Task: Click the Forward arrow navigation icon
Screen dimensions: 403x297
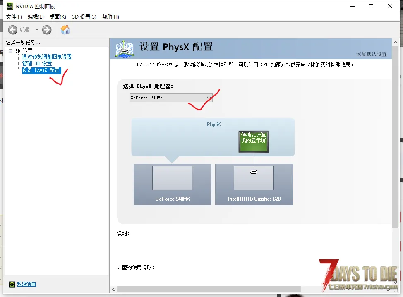Action: coord(47,30)
